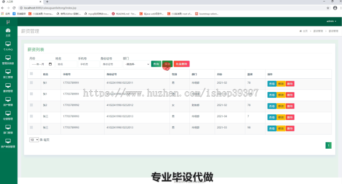The height and width of the screenshot is (184, 342).
Task: Open 资产管理 in the sidebar
Action: (8, 102)
